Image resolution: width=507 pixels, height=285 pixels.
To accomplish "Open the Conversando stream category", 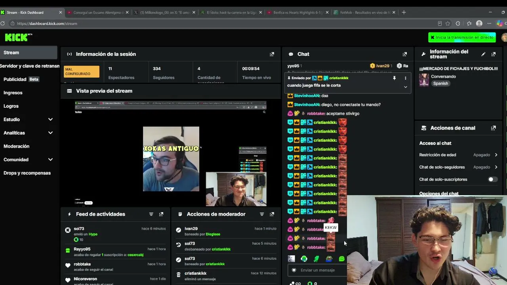I will tap(443, 76).
